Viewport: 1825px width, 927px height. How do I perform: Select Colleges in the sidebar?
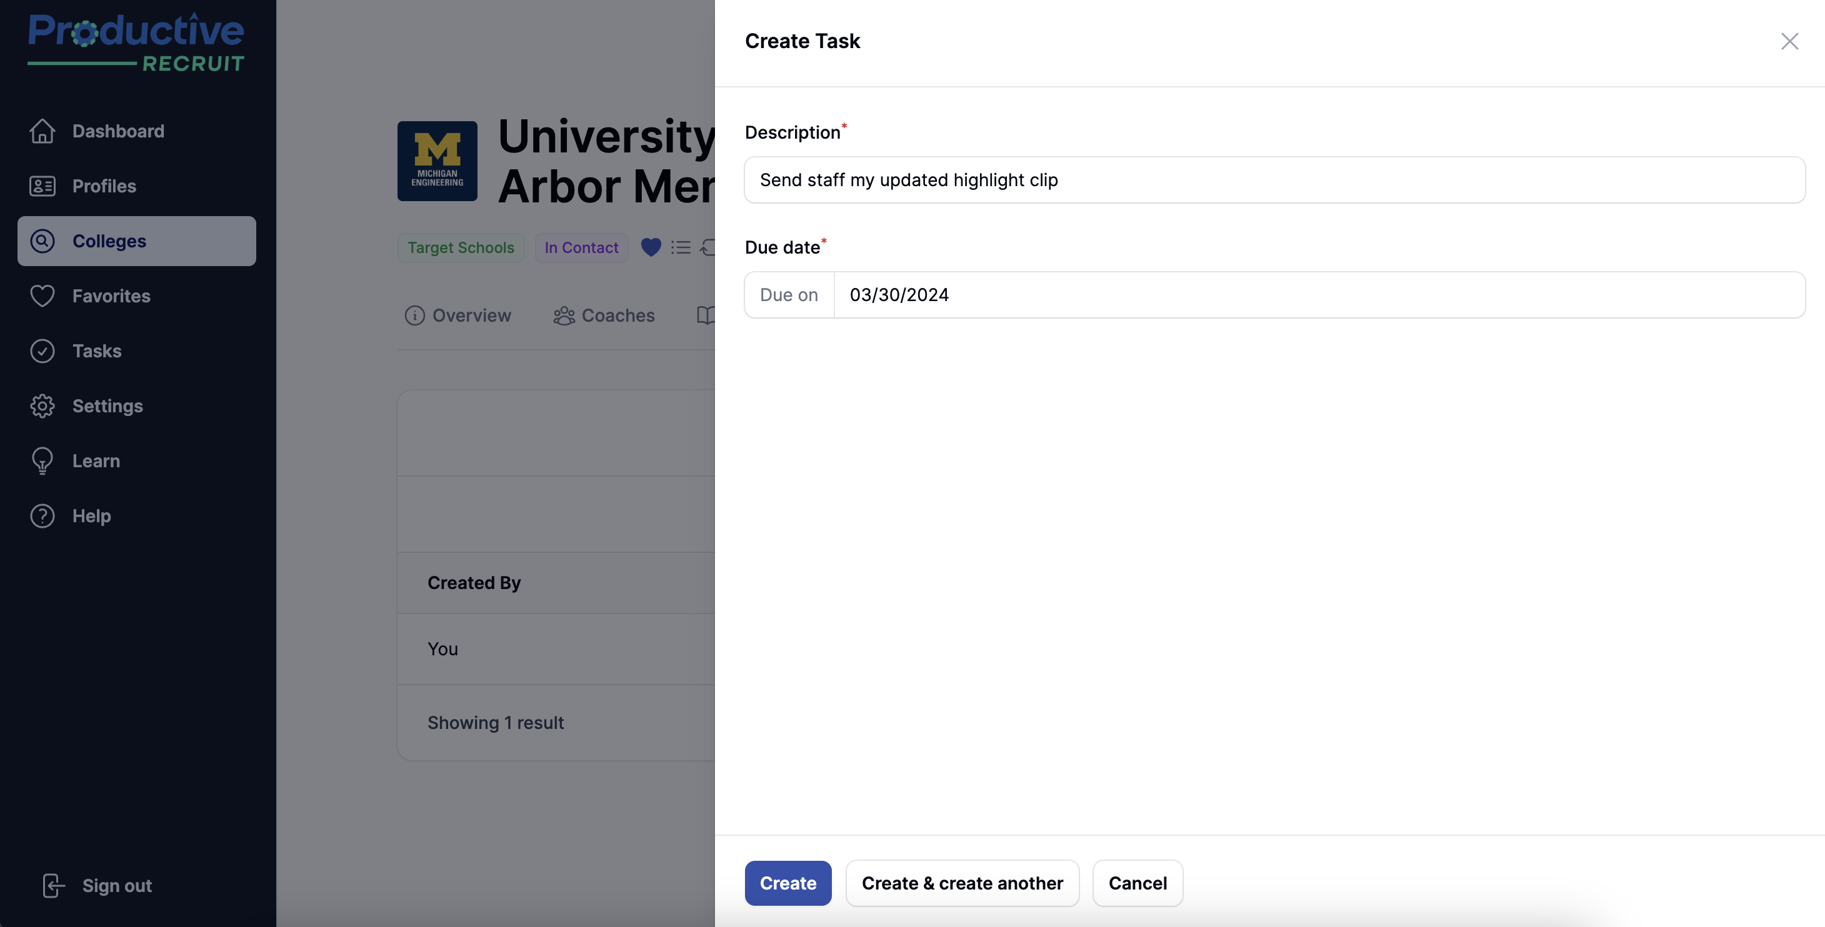click(137, 240)
